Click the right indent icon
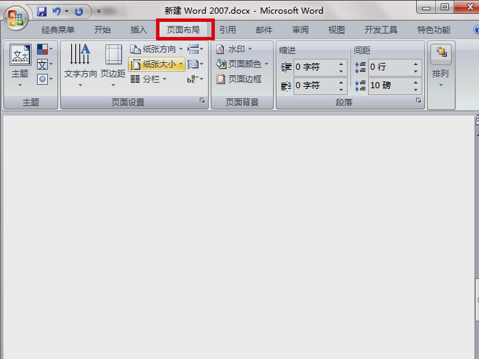 pyautogui.click(x=286, y=86)
